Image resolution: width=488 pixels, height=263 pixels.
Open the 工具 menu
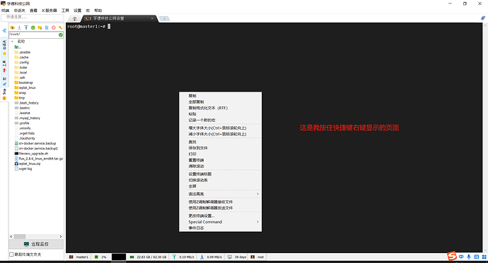tap(65, 11)
